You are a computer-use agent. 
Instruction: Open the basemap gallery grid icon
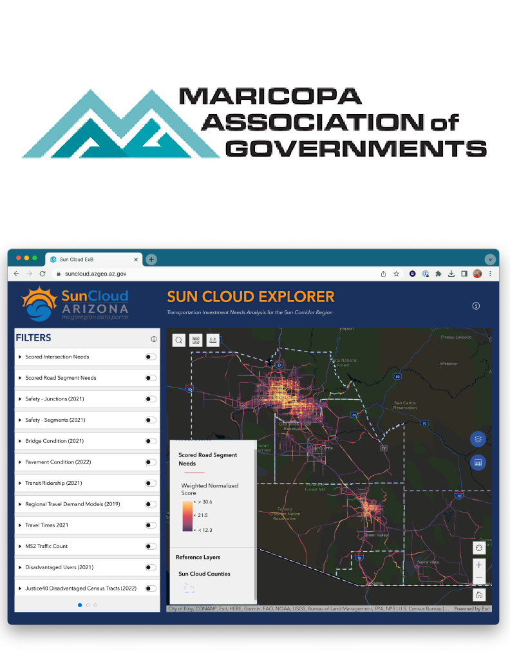196,341
